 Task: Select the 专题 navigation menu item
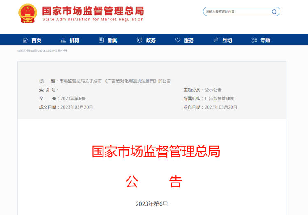(x=265, y=40)
